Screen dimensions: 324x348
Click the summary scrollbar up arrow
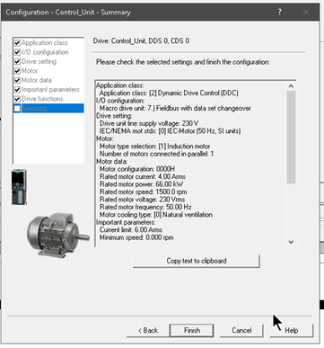point(291,86)
